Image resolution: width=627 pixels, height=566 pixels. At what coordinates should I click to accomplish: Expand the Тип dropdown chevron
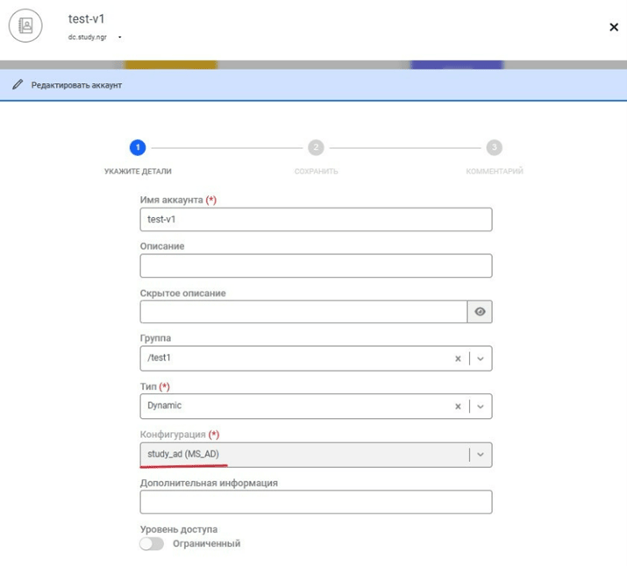[x=481, y=407]
